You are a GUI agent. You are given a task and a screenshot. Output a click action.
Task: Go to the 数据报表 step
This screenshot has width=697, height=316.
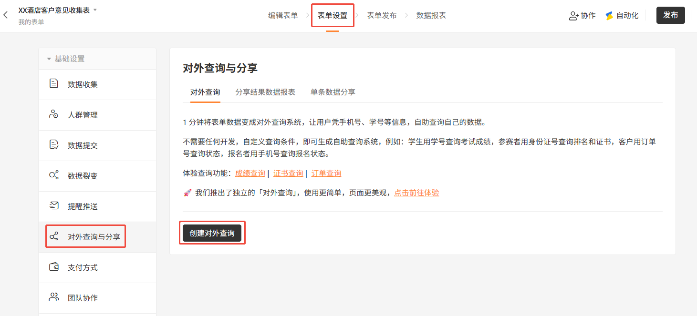431,15
